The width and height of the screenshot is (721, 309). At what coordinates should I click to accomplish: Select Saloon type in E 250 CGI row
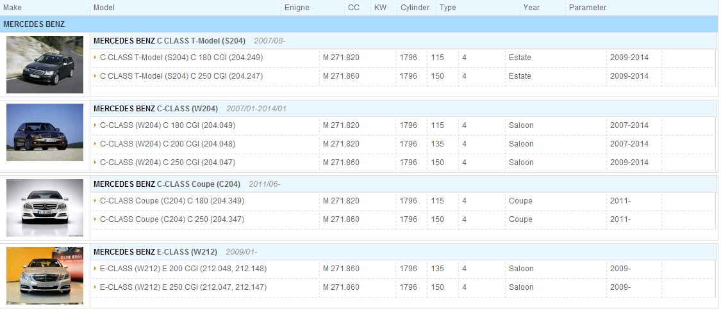[x=521, y=287]
